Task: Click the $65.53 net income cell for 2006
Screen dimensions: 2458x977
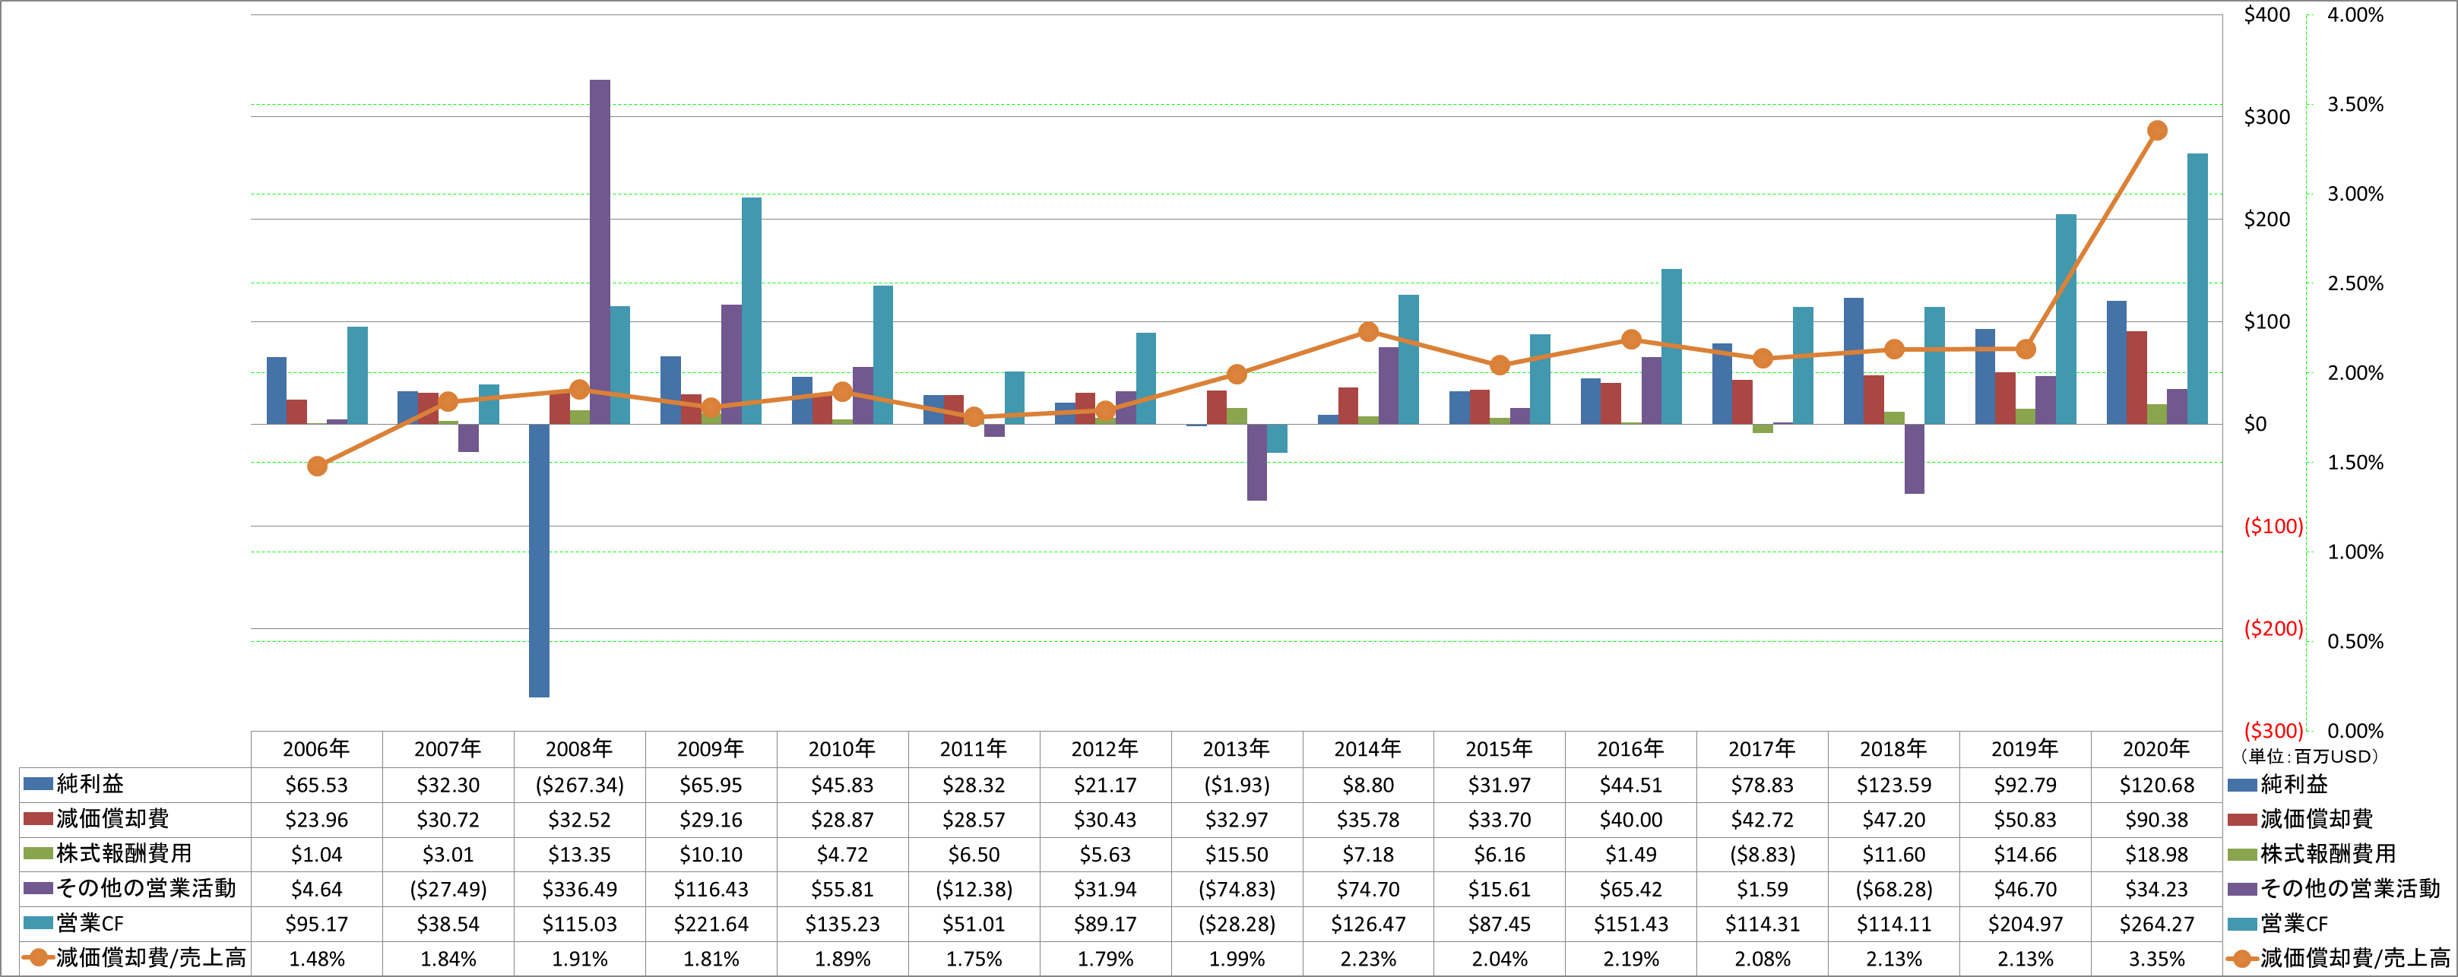Action: 317,786
